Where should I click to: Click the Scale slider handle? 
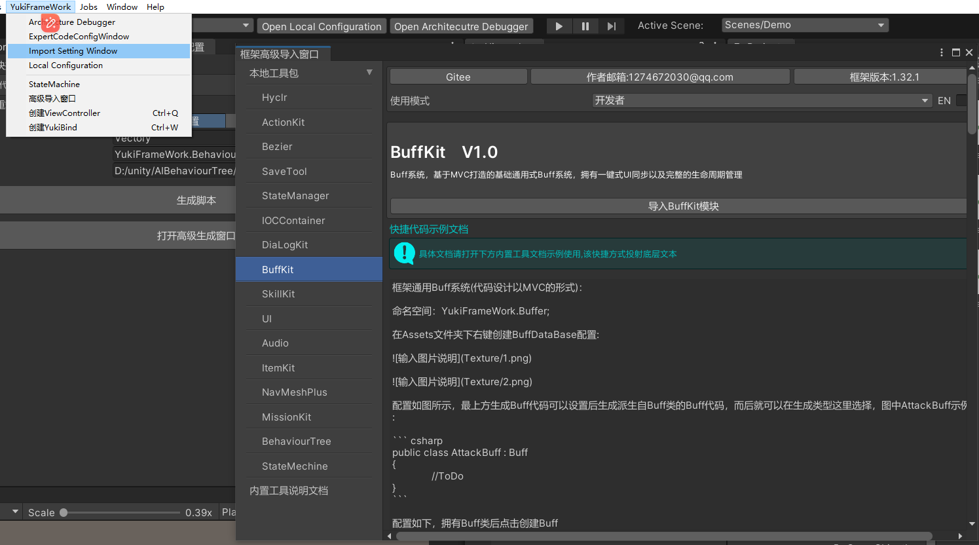[x=64, y=512]
